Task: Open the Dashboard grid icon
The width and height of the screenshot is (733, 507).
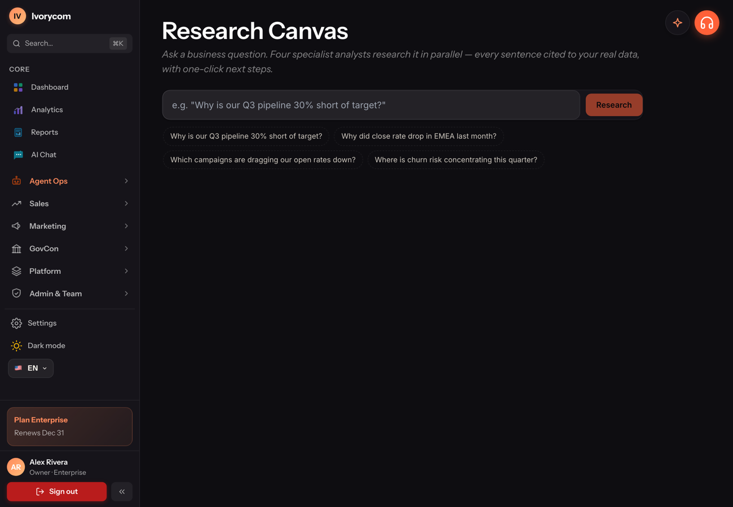Action: (18, 87)
